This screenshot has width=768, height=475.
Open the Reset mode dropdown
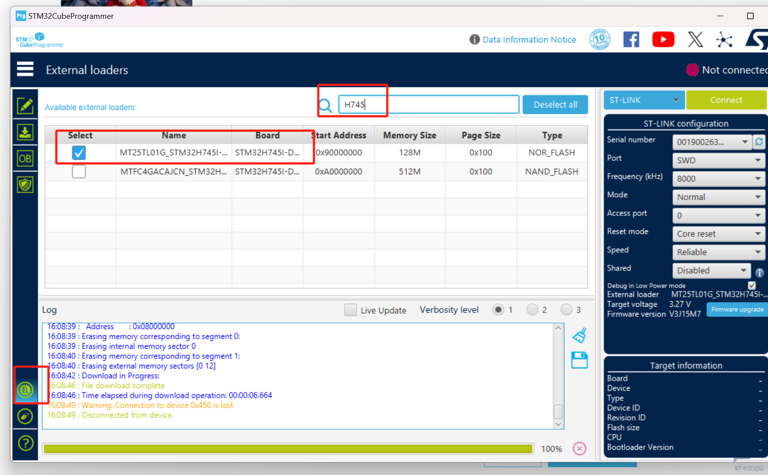click(719, 234)
